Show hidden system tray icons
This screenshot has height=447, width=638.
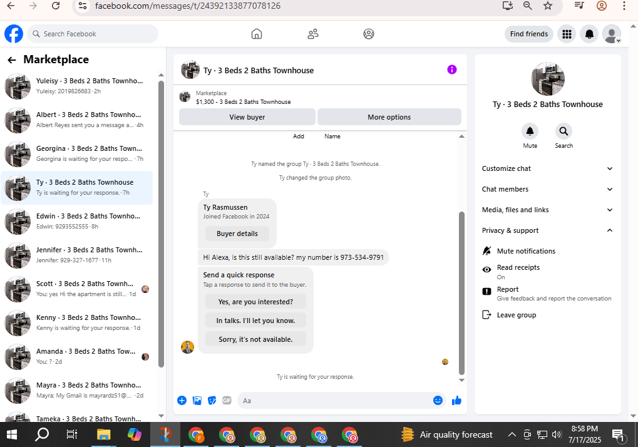click(512, 435)
